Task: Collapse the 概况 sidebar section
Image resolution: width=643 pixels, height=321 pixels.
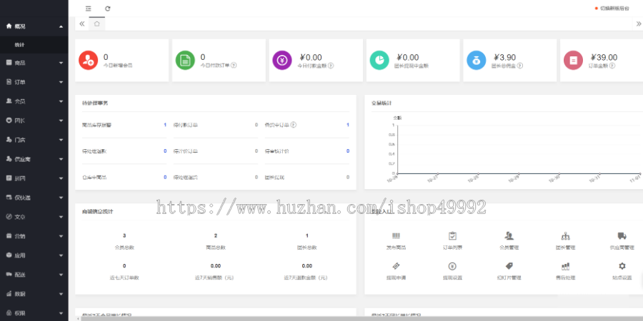Action: coord(34,26)
